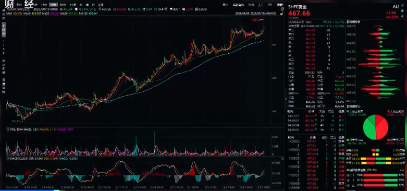Switch chart to 60分 timeframe
This screenshot has height=191, width=407.
tap(63, 5)
